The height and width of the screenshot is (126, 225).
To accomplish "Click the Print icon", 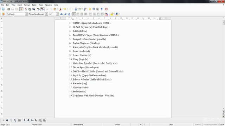I will tap(30, 9).
